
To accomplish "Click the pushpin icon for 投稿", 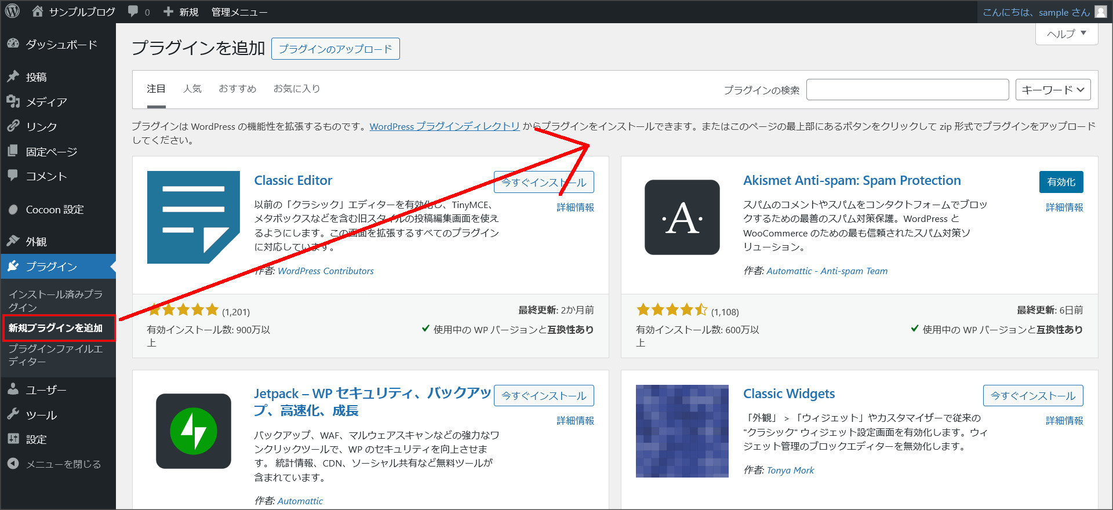I will point(13,76).
